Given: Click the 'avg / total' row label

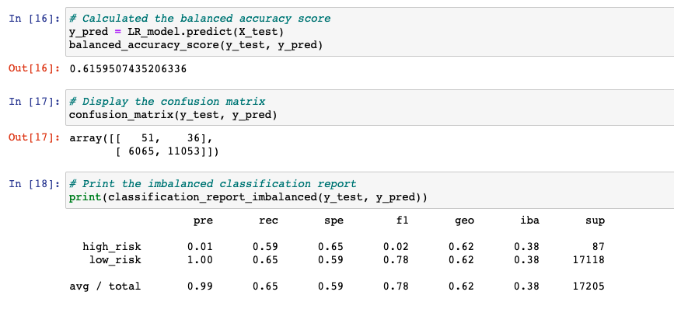Looking at the screenshot, I should [x=105, y=286].
